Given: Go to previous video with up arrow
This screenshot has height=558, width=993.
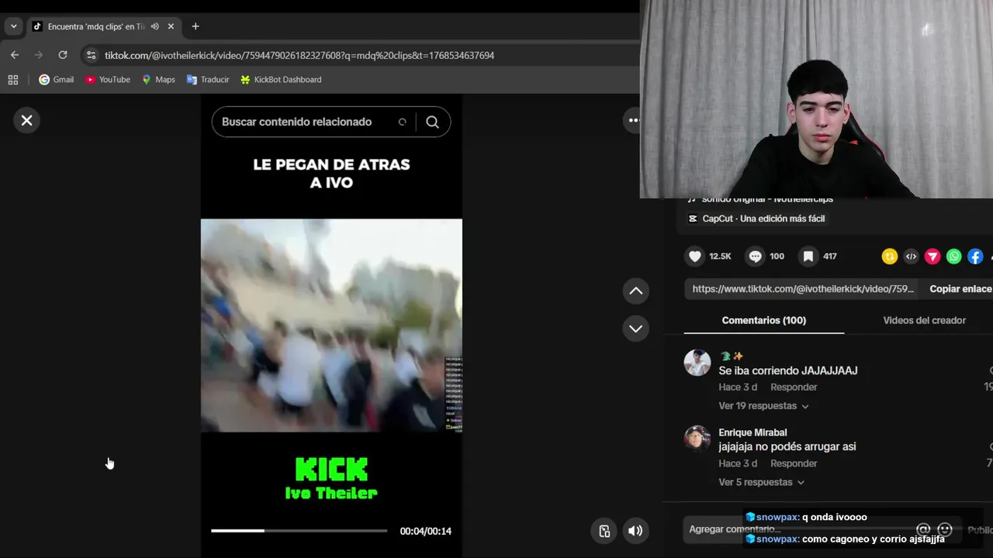Looking at the screenshot, I should pyautogui.click(x=635, y=291).
